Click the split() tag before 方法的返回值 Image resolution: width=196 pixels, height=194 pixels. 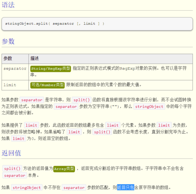(12, 168)
